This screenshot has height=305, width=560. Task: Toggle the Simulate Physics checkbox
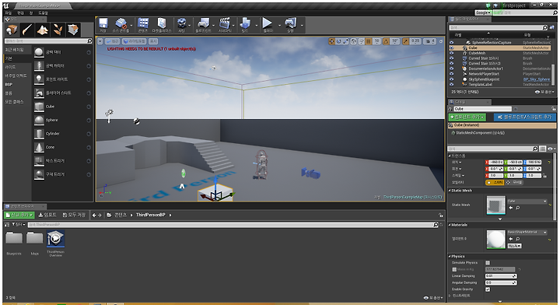tap(488, 262)
